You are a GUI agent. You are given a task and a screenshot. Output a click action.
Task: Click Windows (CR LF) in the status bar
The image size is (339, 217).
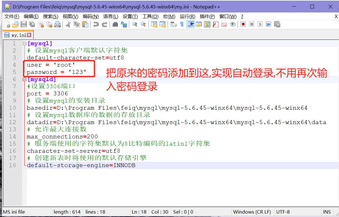253,212
